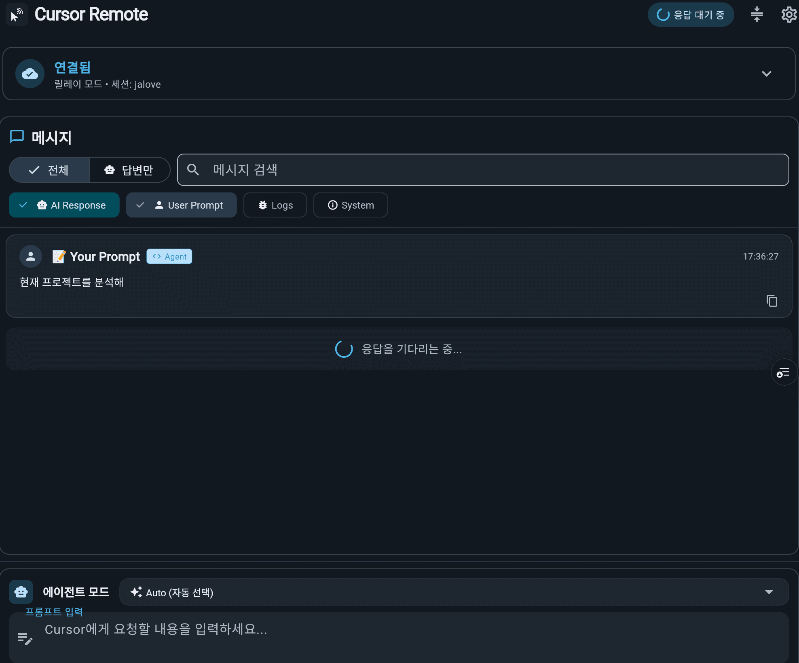Click the signal icon in the top-left corner

pos(17,14)
